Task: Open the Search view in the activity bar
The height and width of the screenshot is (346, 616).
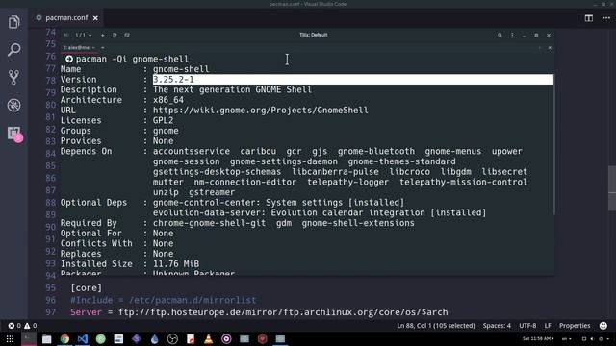Action: (x=13, y=49)
